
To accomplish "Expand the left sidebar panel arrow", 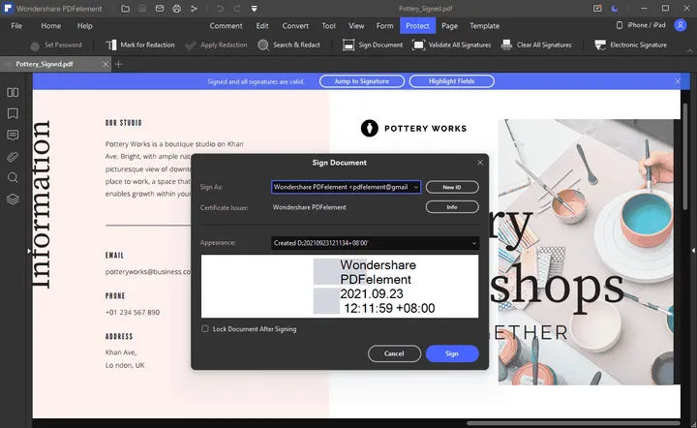I will pyautogui.click(x=28, y=251).
